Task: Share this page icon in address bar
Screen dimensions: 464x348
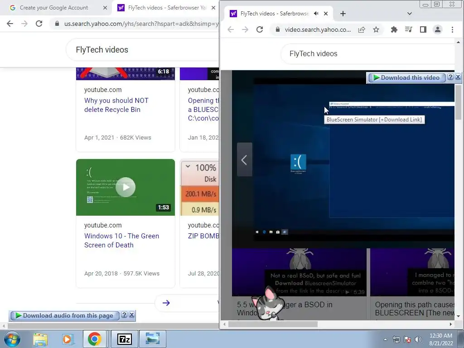Action: click(x=362, y=29)
